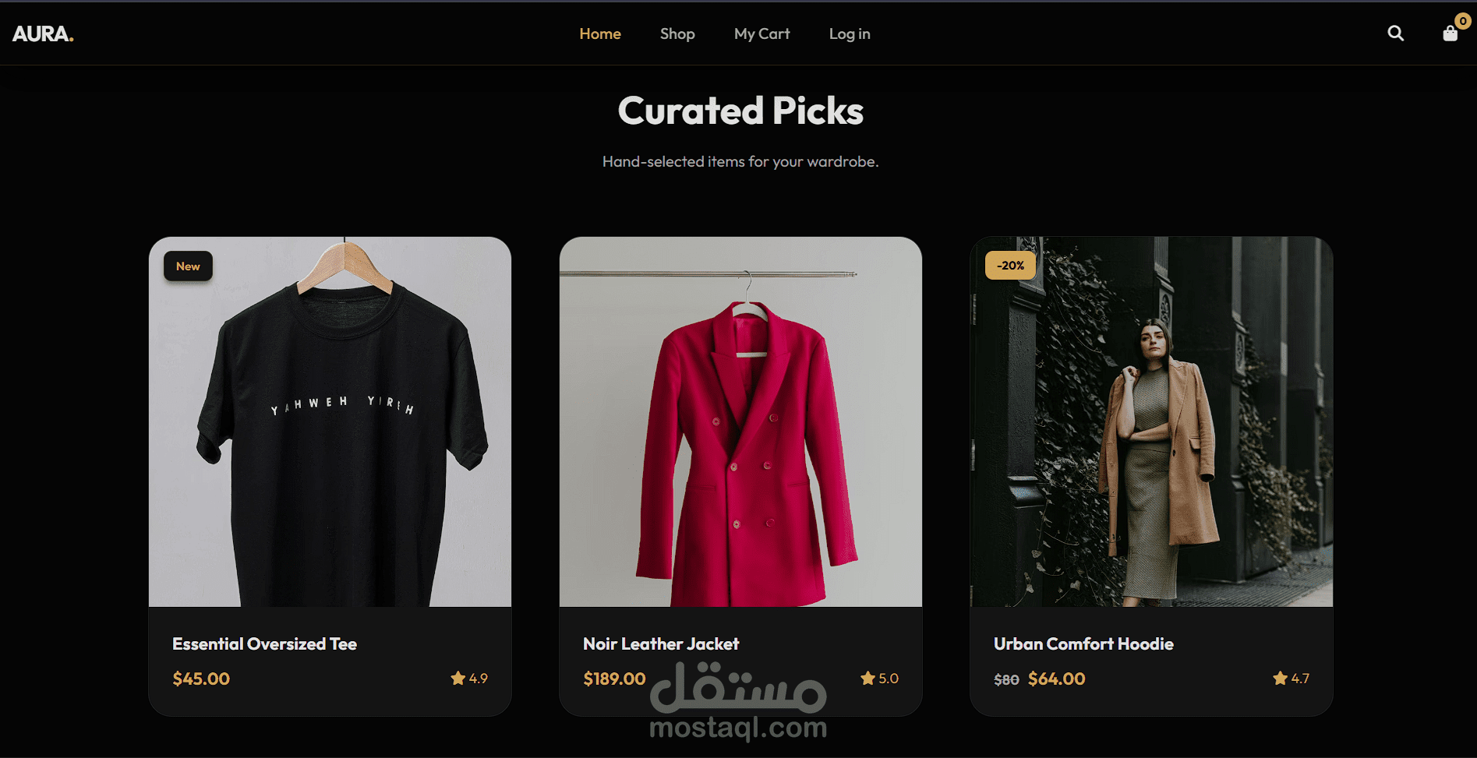Open the shopping bag cart icon

(x=1450, y=33)
